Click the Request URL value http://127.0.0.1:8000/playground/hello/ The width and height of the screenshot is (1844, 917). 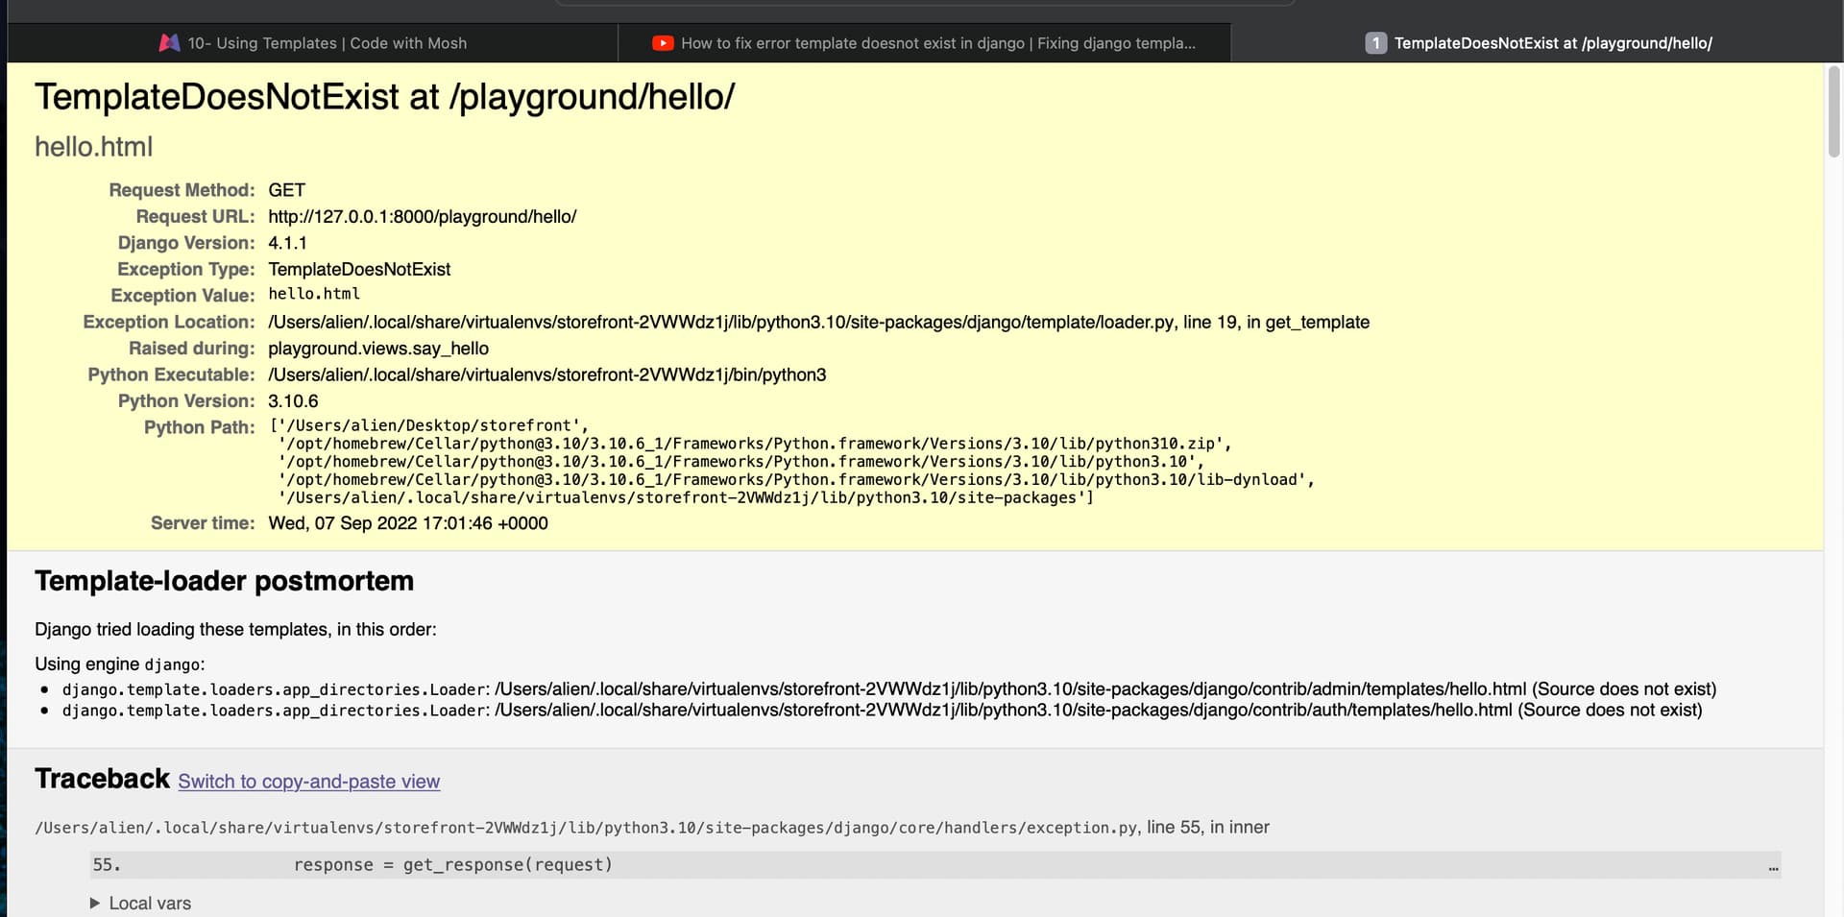point(423,217)
